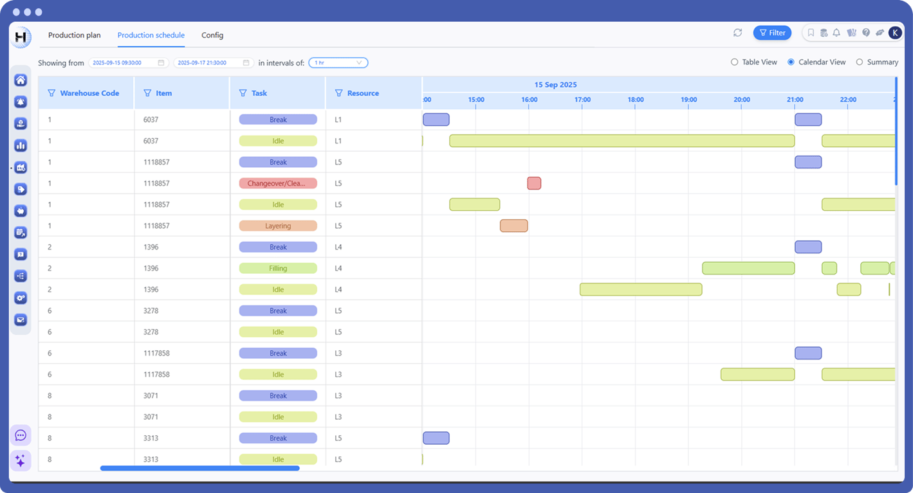Select the Calendar View radio button
Screen dimensions: 913x493
[x=791, y=62]
